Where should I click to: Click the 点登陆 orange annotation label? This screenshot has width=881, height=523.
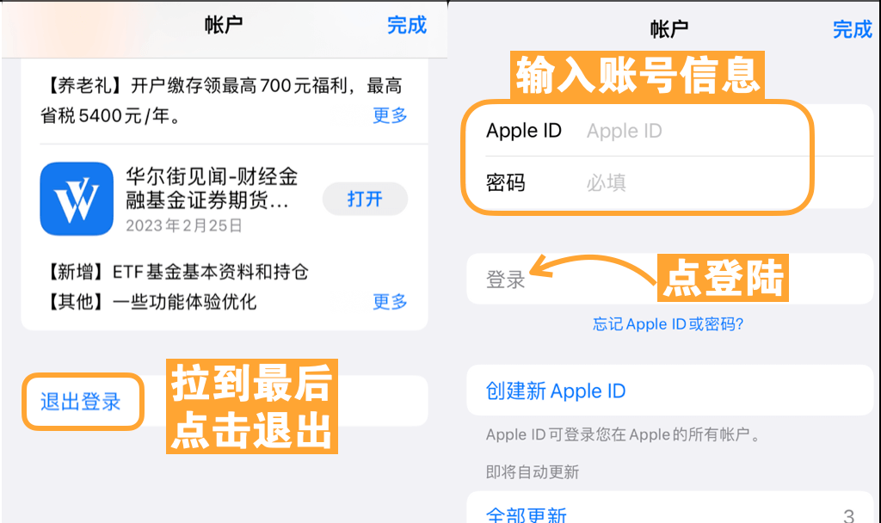tap(723, 278)
